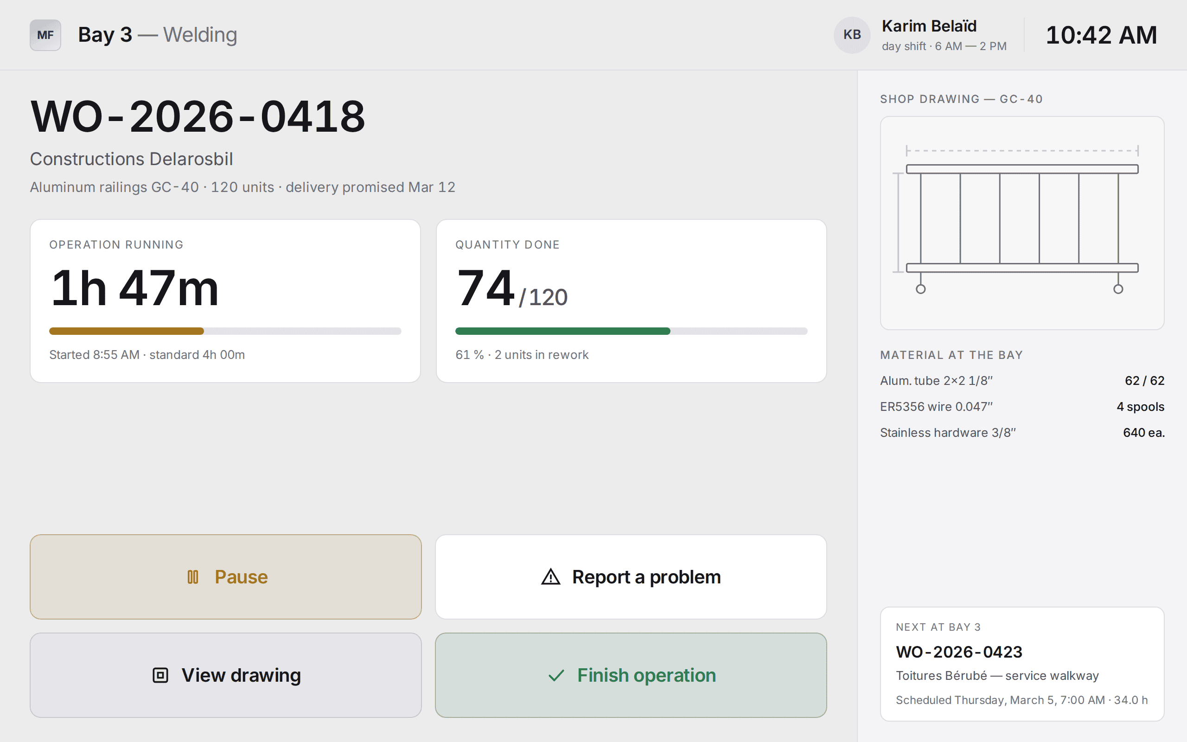The width and height of the screenshot is (1187, 742).
Task: Click the 62 / 62 tube quantity
Action: [x=1145, y=381]
